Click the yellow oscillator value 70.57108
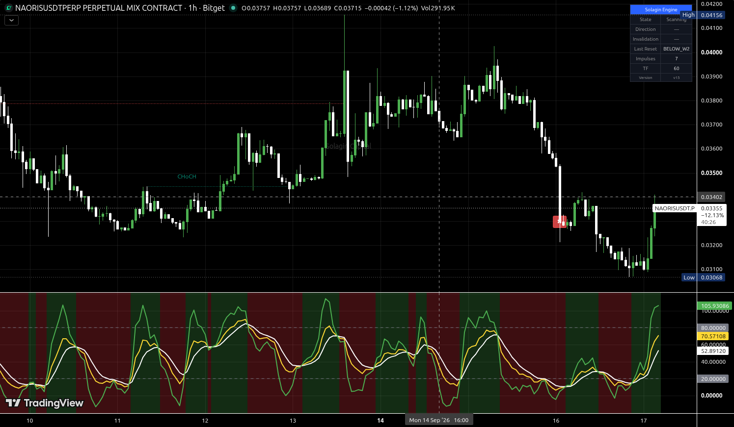The height and width of the screenshot is (427, 734). (x=713, y=336)
